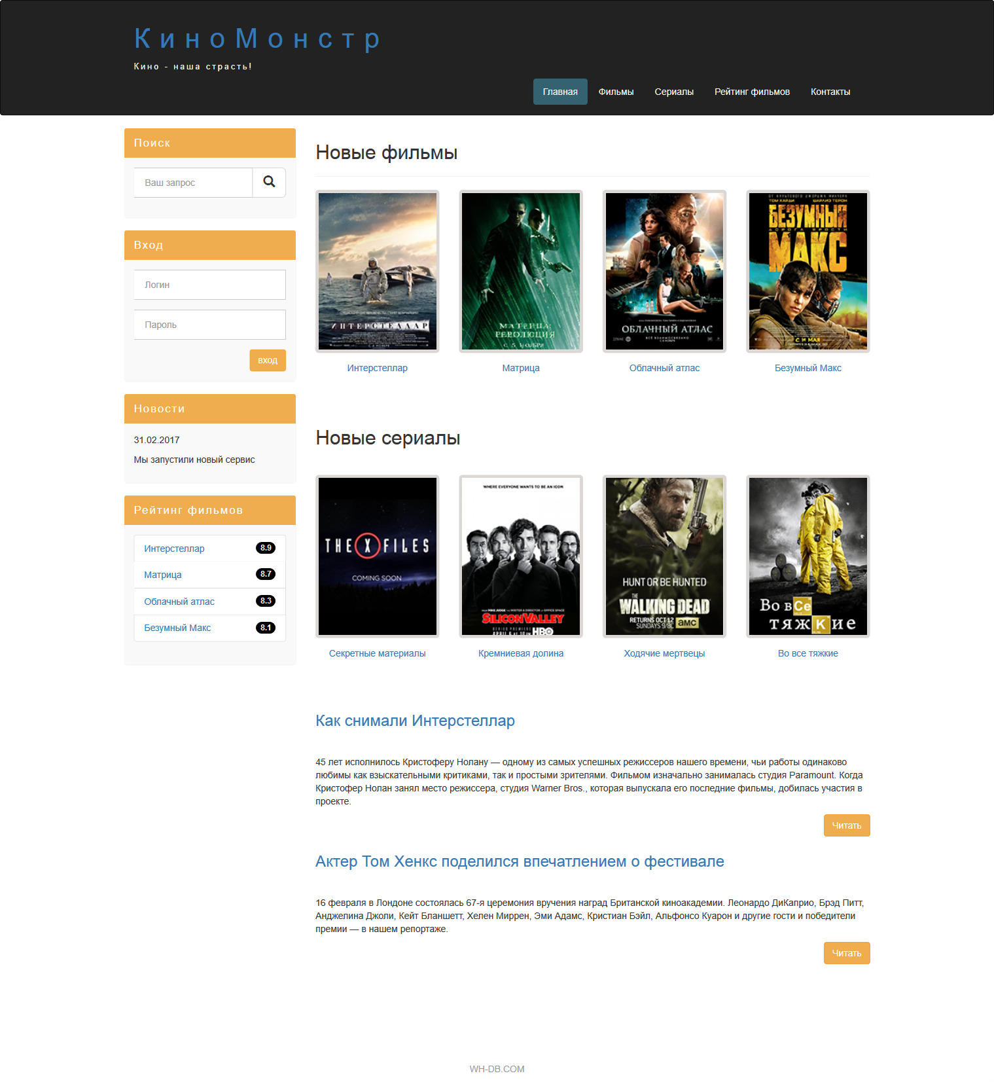
Task: Click the Поиск panel header
Action: click(210, 143)
